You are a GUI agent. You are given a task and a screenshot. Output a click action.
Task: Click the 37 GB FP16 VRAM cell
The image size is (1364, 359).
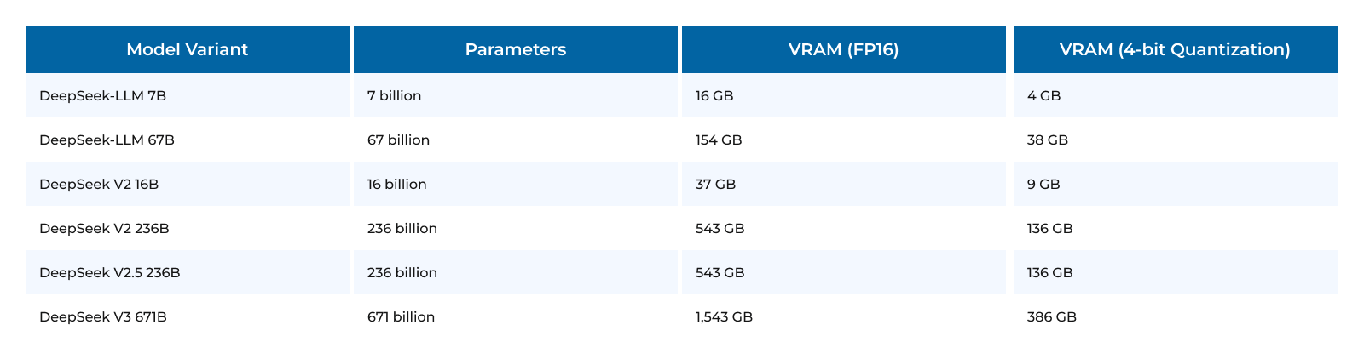click(715, 185)
